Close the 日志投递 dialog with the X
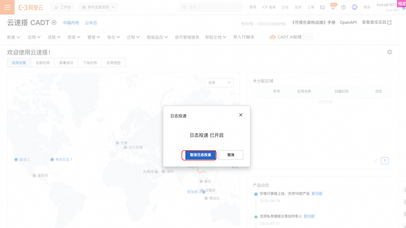Image resolution: width=406 pixels, height=228 pixels. click(241, 115)
